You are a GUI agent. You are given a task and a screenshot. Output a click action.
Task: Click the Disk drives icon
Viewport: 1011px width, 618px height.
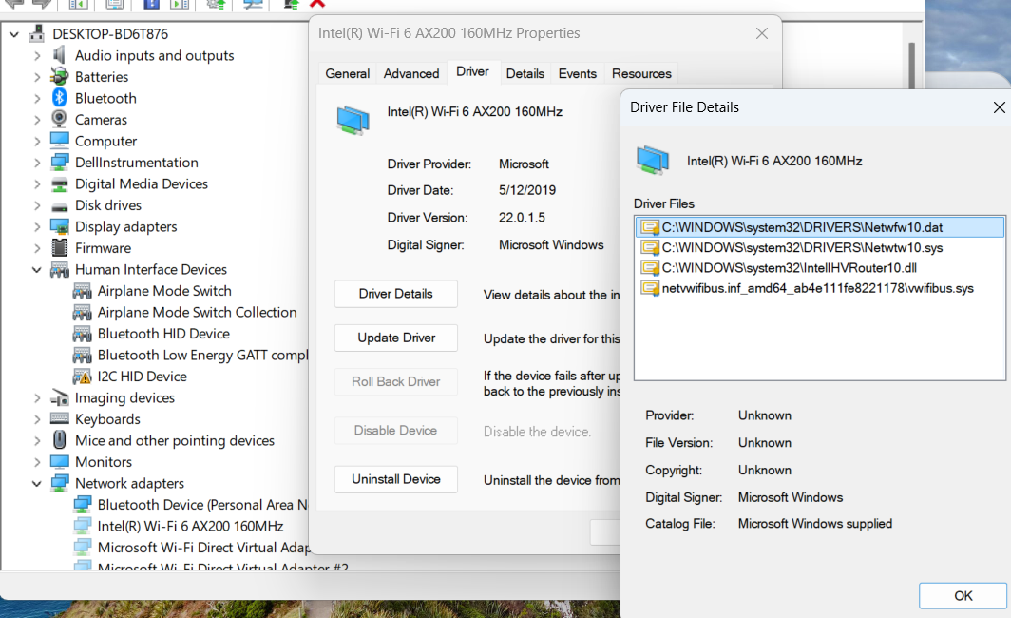(59, 206)
